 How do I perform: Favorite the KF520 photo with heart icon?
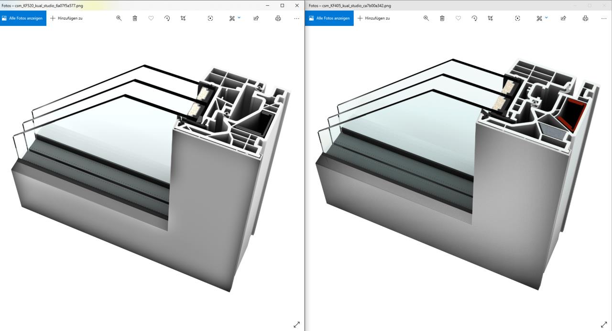[151, 18]
